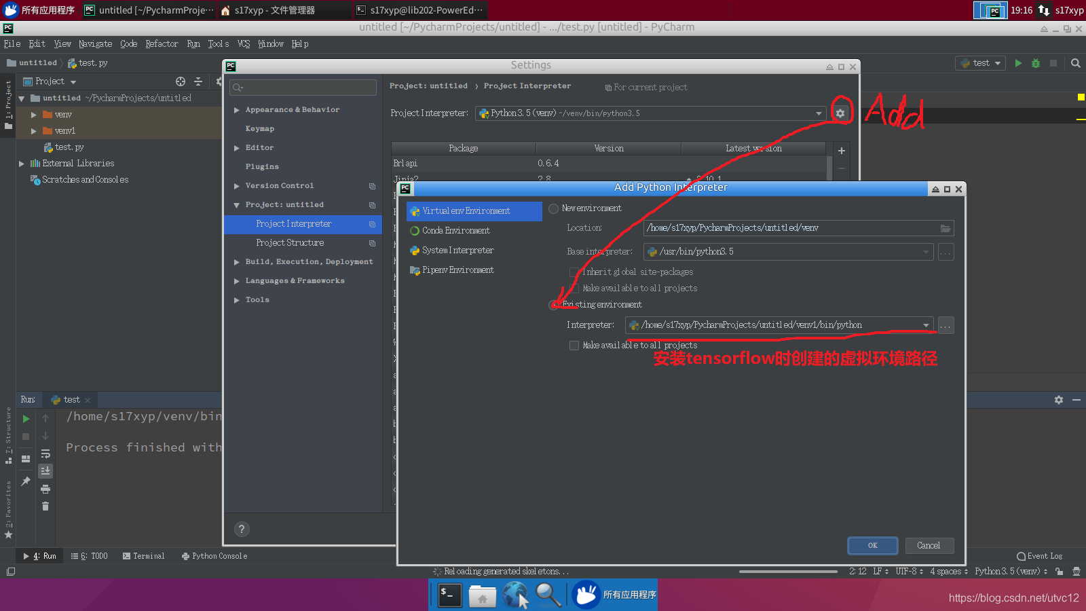This screenshot has width=1086, height=611.
Task: Select the New environment radio button
Action: point(554,208)
